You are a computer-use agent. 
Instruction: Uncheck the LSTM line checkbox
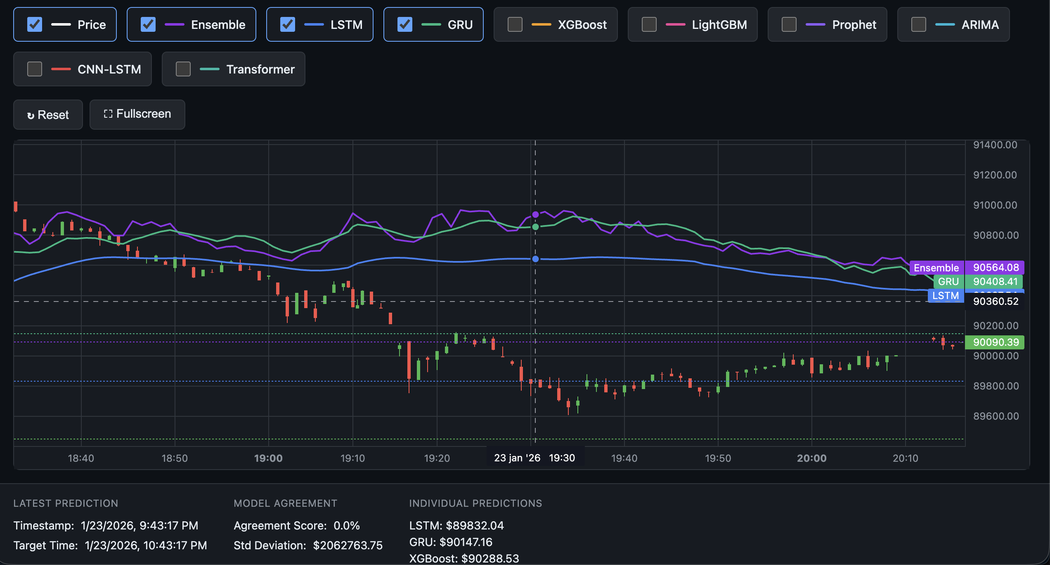pos(288,24)
